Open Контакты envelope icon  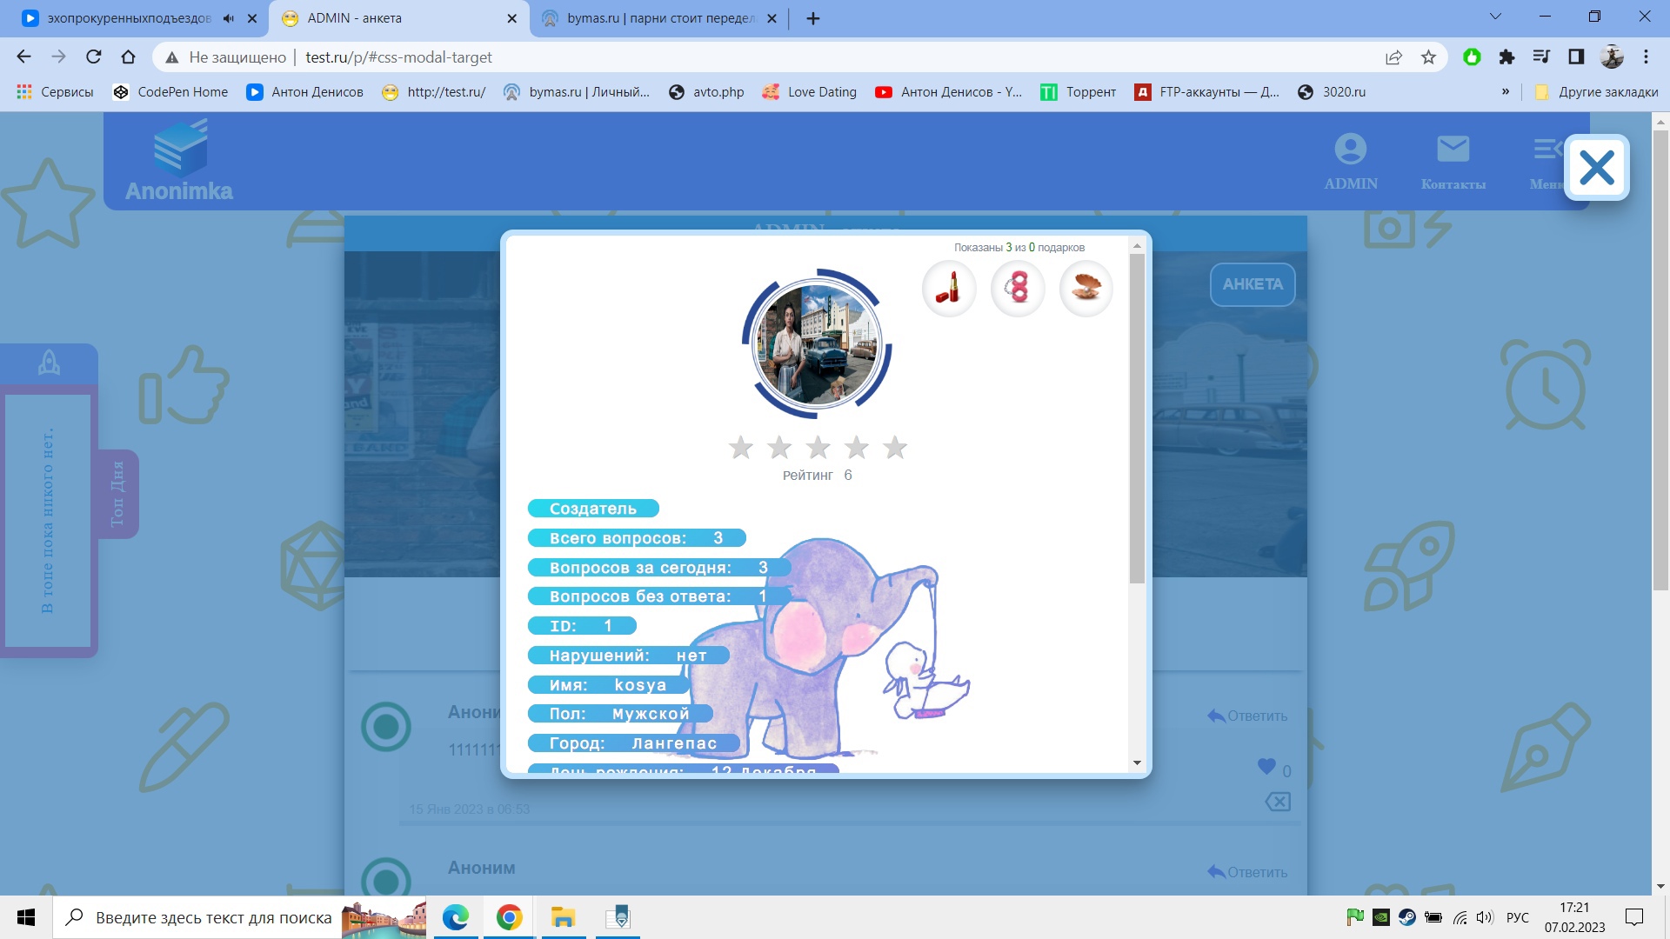click(x=1453, y=150)
